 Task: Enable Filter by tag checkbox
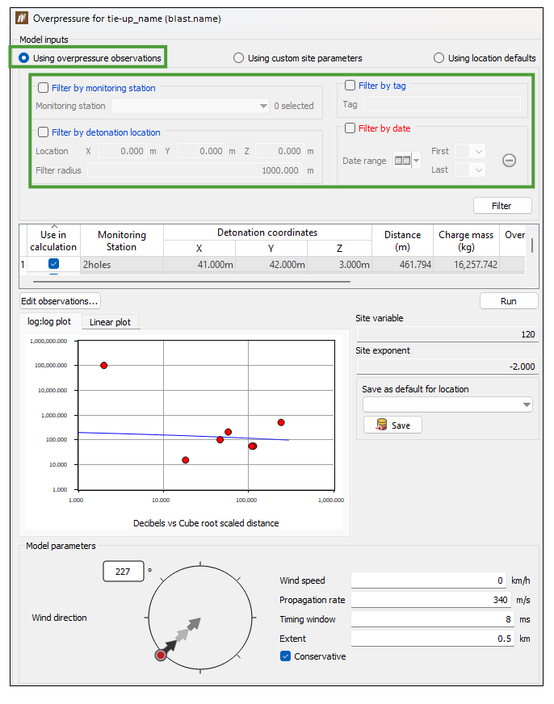[350, 86]
